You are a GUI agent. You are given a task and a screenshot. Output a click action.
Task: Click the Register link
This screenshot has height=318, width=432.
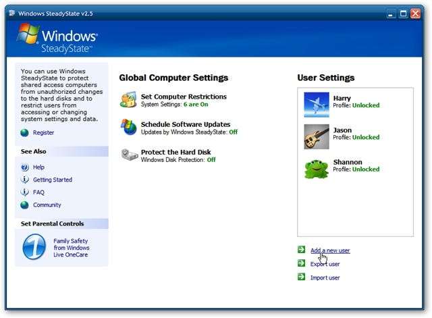coord(43,132)
